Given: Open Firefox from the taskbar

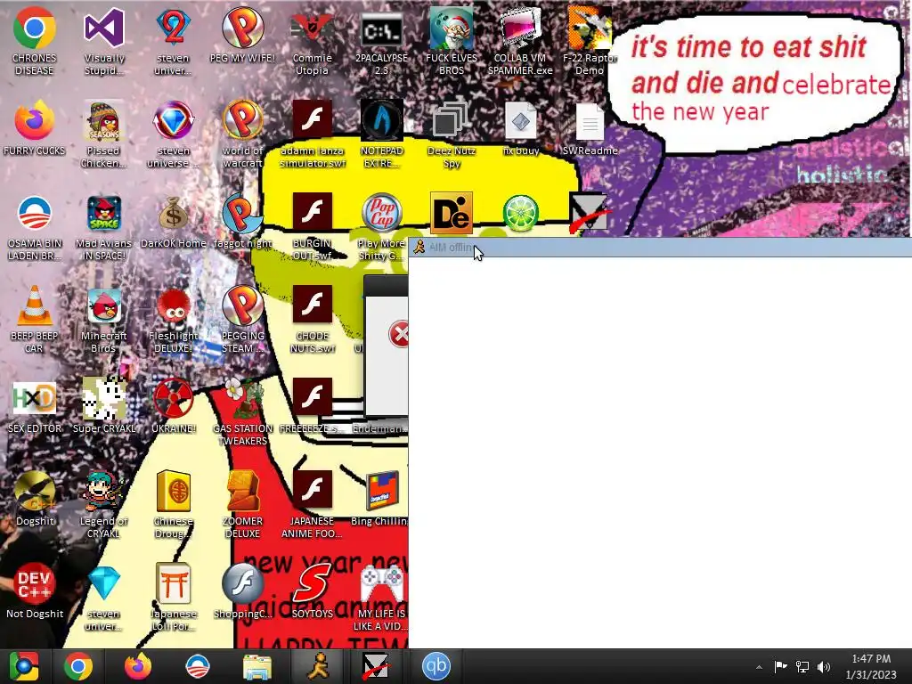Looking at the screenshot, I should [138, 666].
